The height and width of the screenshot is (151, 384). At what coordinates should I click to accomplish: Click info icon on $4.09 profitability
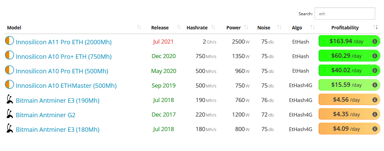tap(375, 129)
